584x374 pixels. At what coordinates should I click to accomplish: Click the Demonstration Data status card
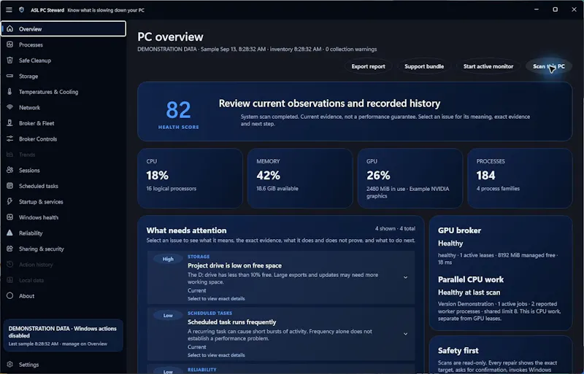tap(64, 335)
